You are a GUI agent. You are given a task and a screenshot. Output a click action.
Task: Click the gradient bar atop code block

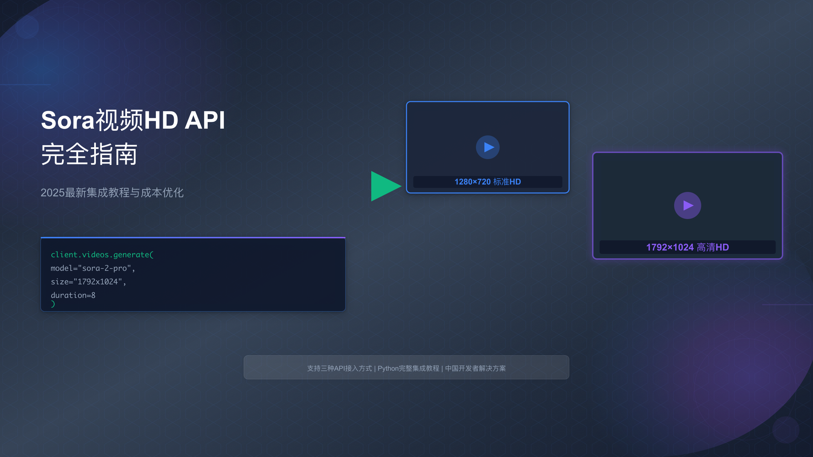[x=193, y=238]
